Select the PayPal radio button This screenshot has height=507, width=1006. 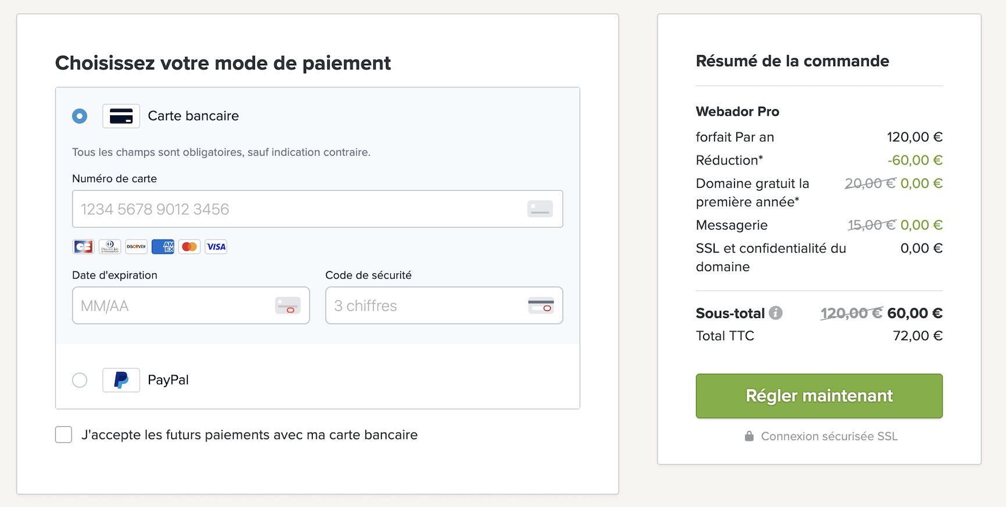click(x=80, y=380)
